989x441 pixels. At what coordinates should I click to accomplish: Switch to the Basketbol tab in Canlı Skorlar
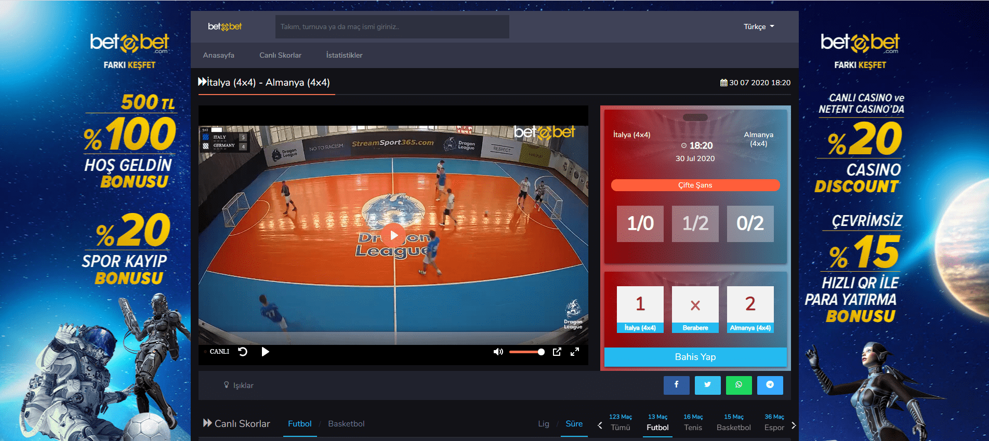coord(346,424)
